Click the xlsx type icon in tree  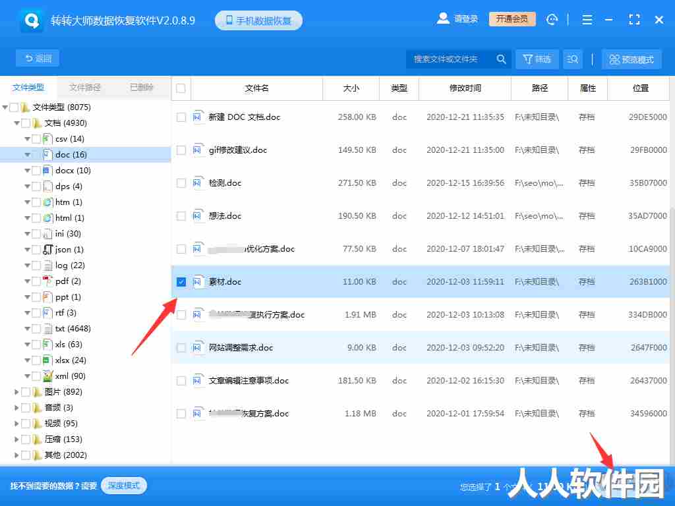tap(47, 360)
